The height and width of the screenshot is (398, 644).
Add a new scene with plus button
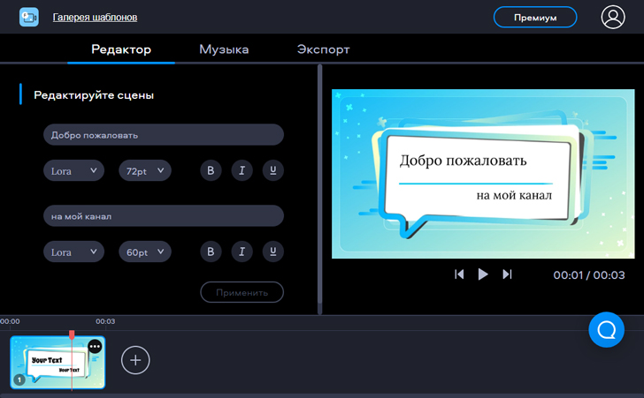point(135,359)
